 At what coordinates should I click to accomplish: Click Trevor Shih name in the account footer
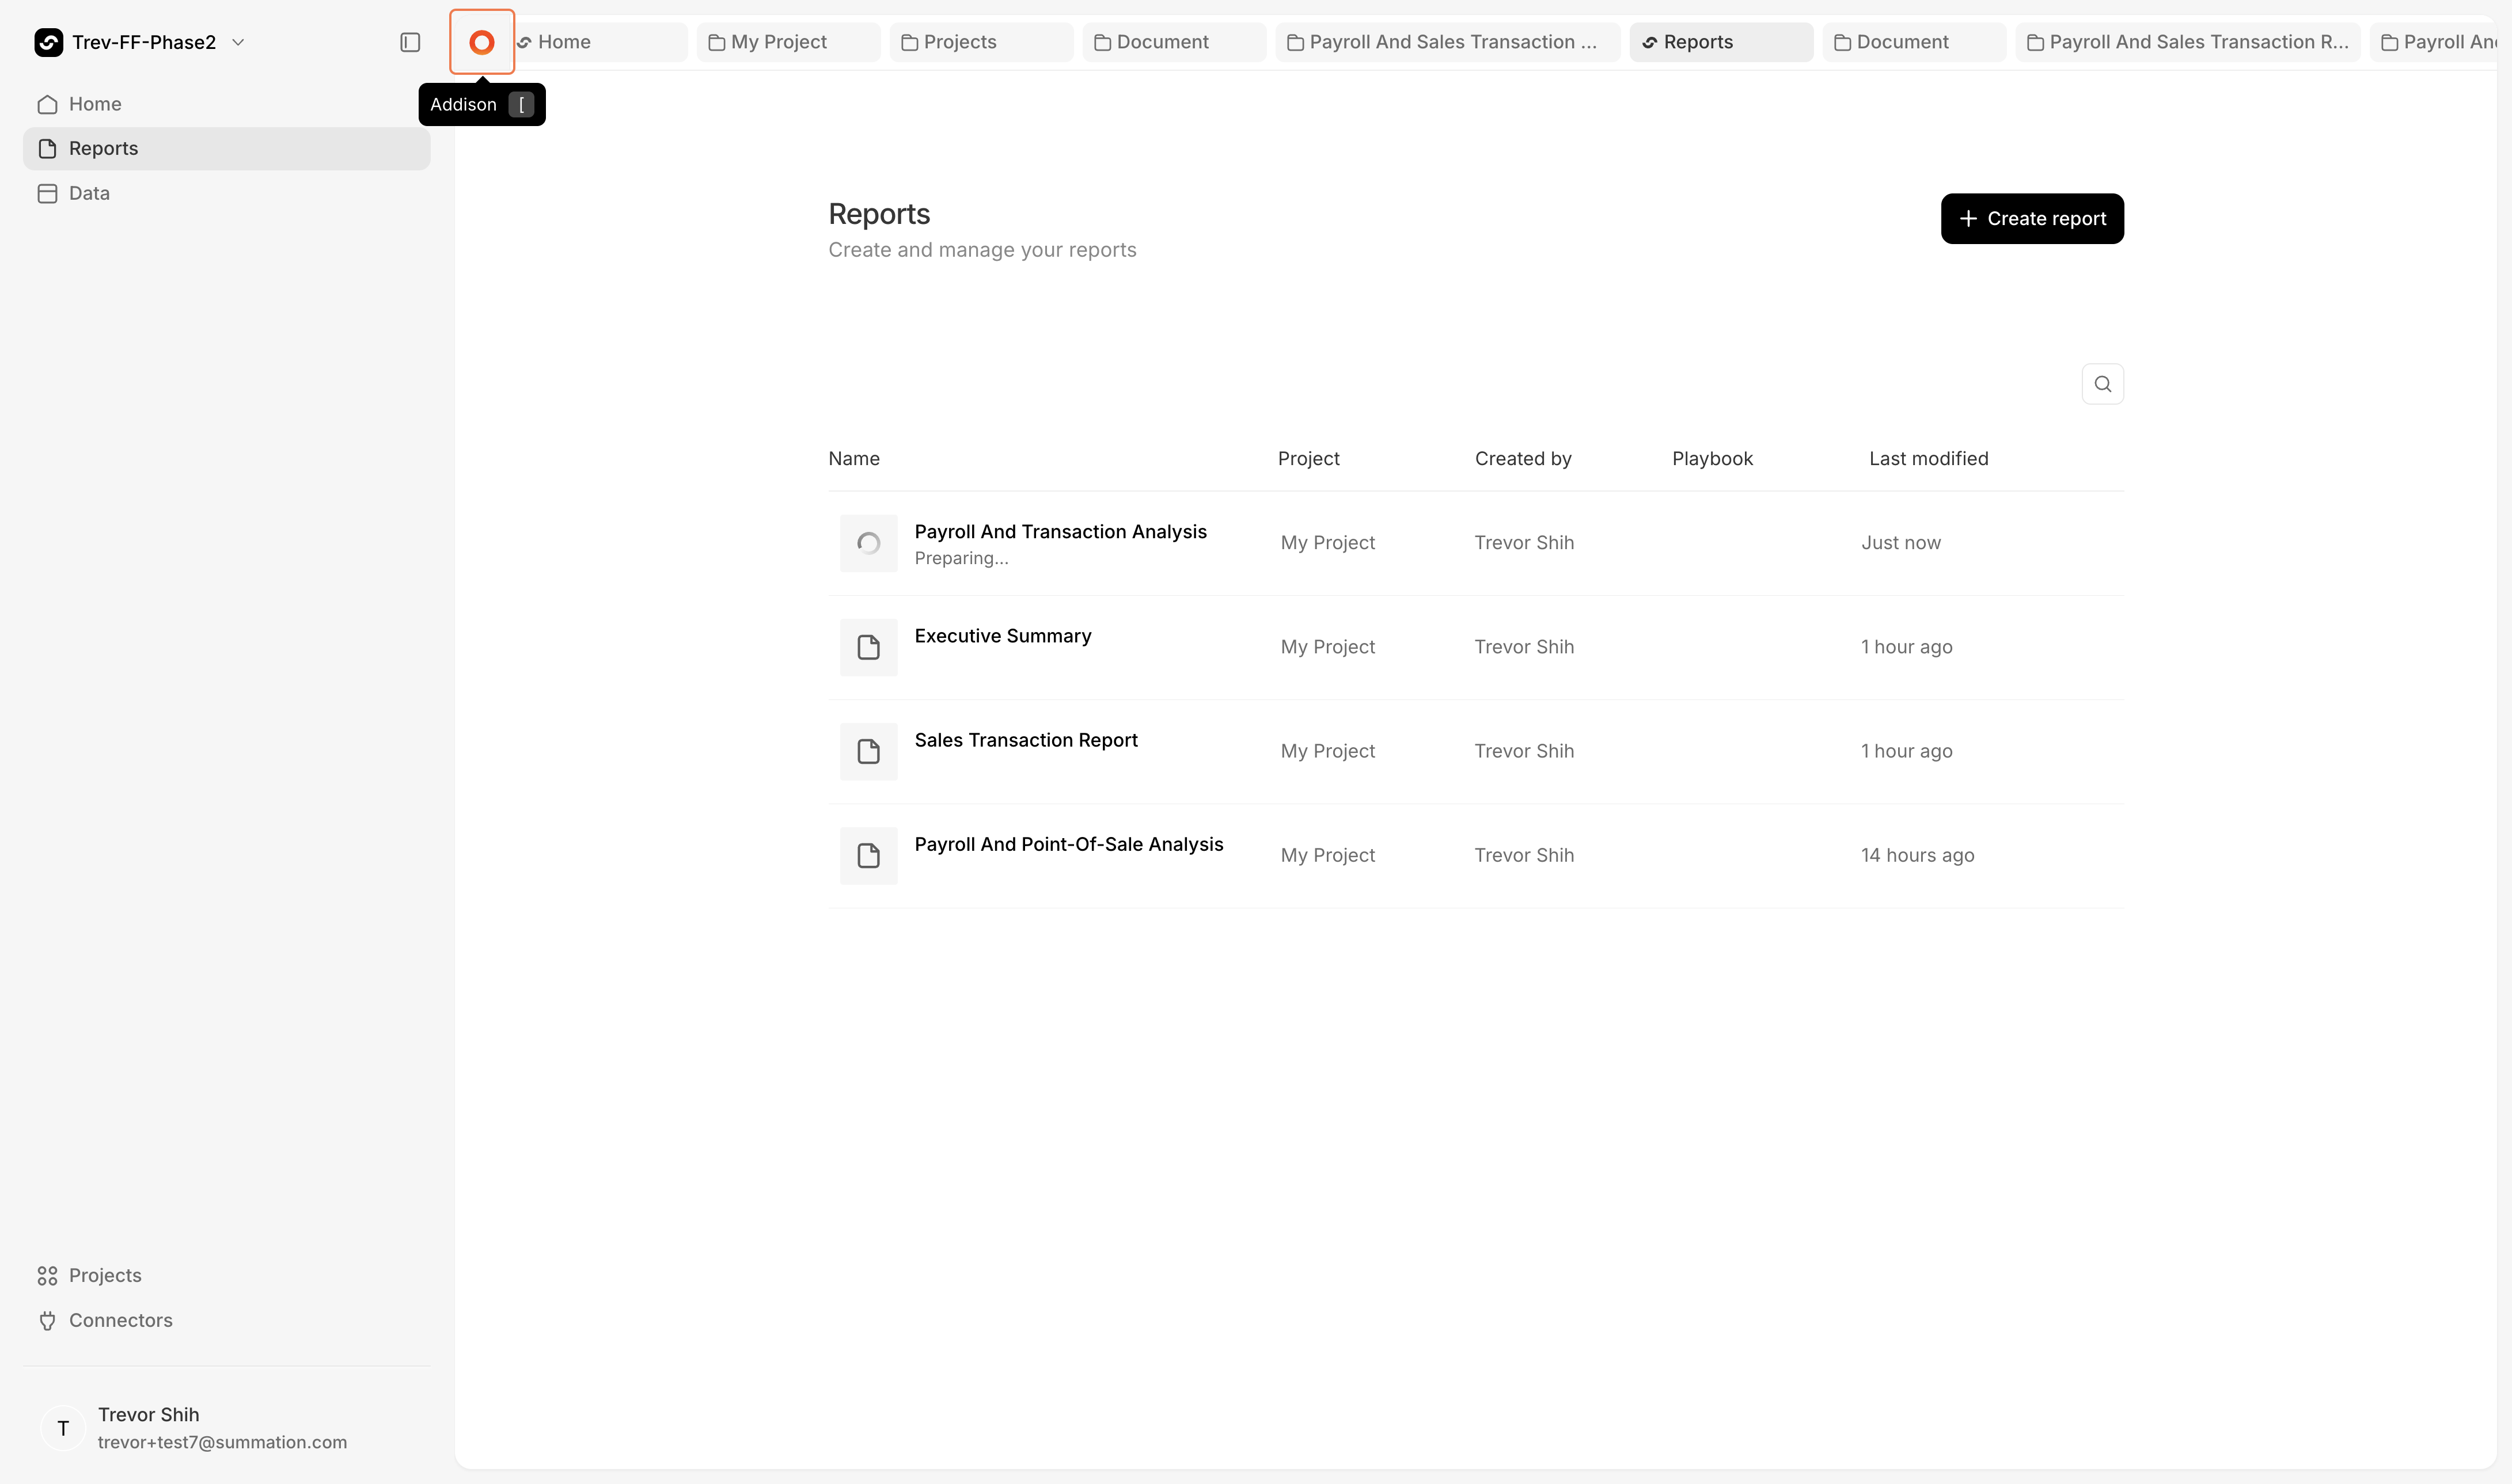click(x=148, y=1415)
